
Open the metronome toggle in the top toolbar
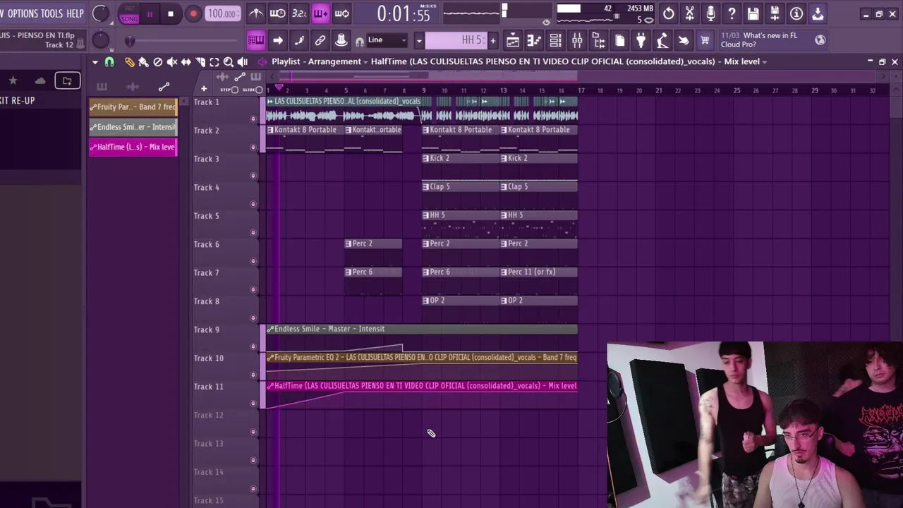pos(256,13)
